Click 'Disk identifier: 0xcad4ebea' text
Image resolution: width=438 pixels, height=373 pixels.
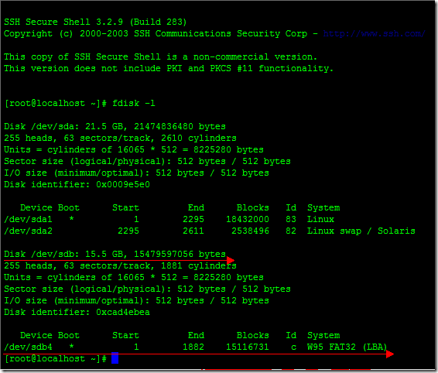77,313
